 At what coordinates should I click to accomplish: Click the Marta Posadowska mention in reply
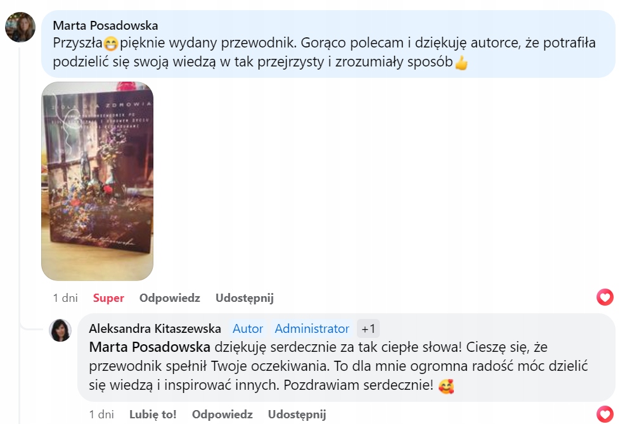point(150,347)
